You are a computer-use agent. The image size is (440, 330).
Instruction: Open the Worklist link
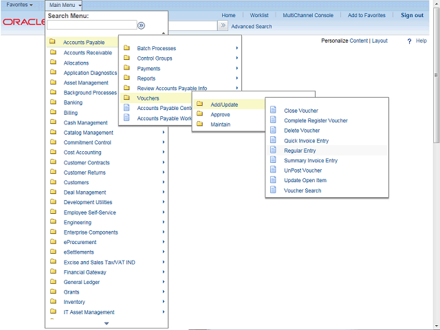[259, 15]
